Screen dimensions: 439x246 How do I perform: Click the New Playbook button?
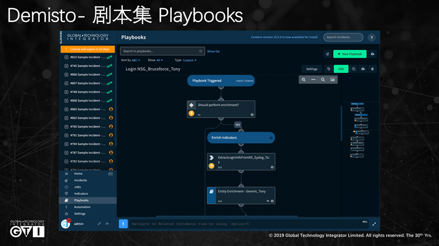point(350,54)
